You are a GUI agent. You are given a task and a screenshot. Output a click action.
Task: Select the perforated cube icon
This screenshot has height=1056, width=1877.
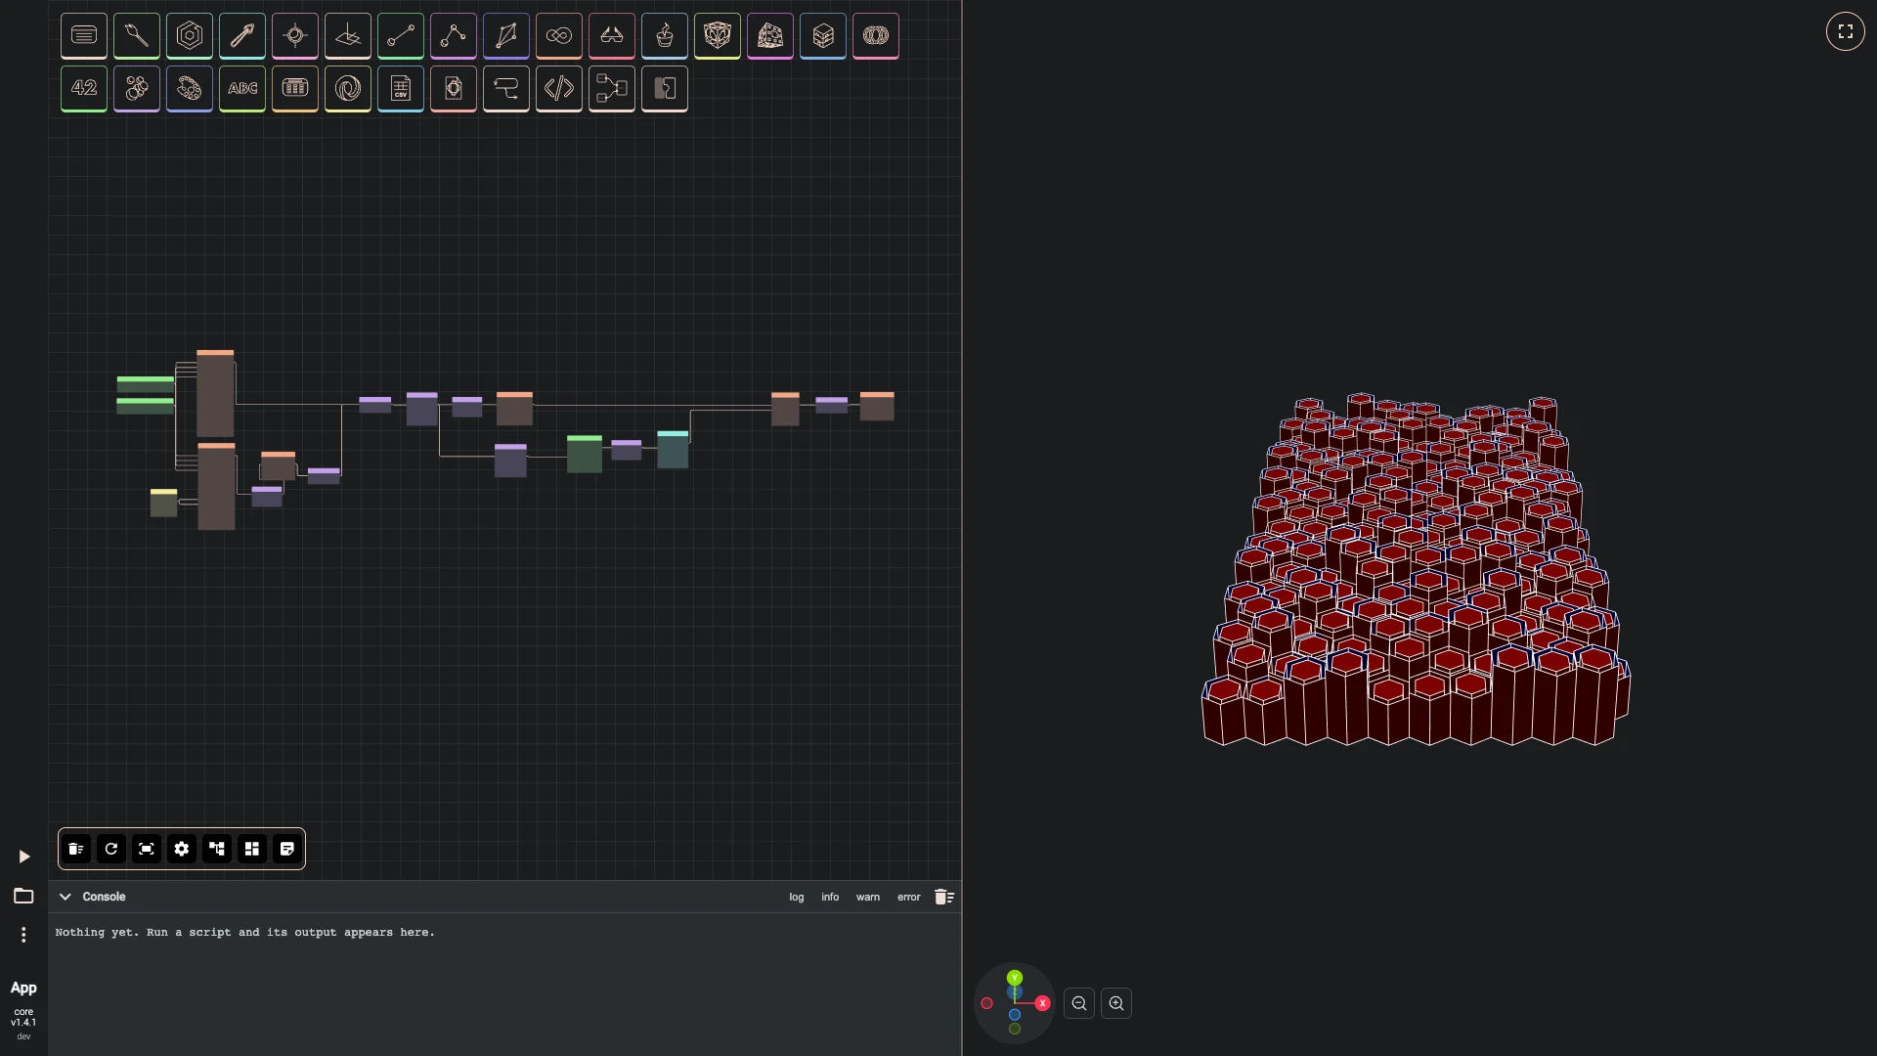(x=770, y=36)
